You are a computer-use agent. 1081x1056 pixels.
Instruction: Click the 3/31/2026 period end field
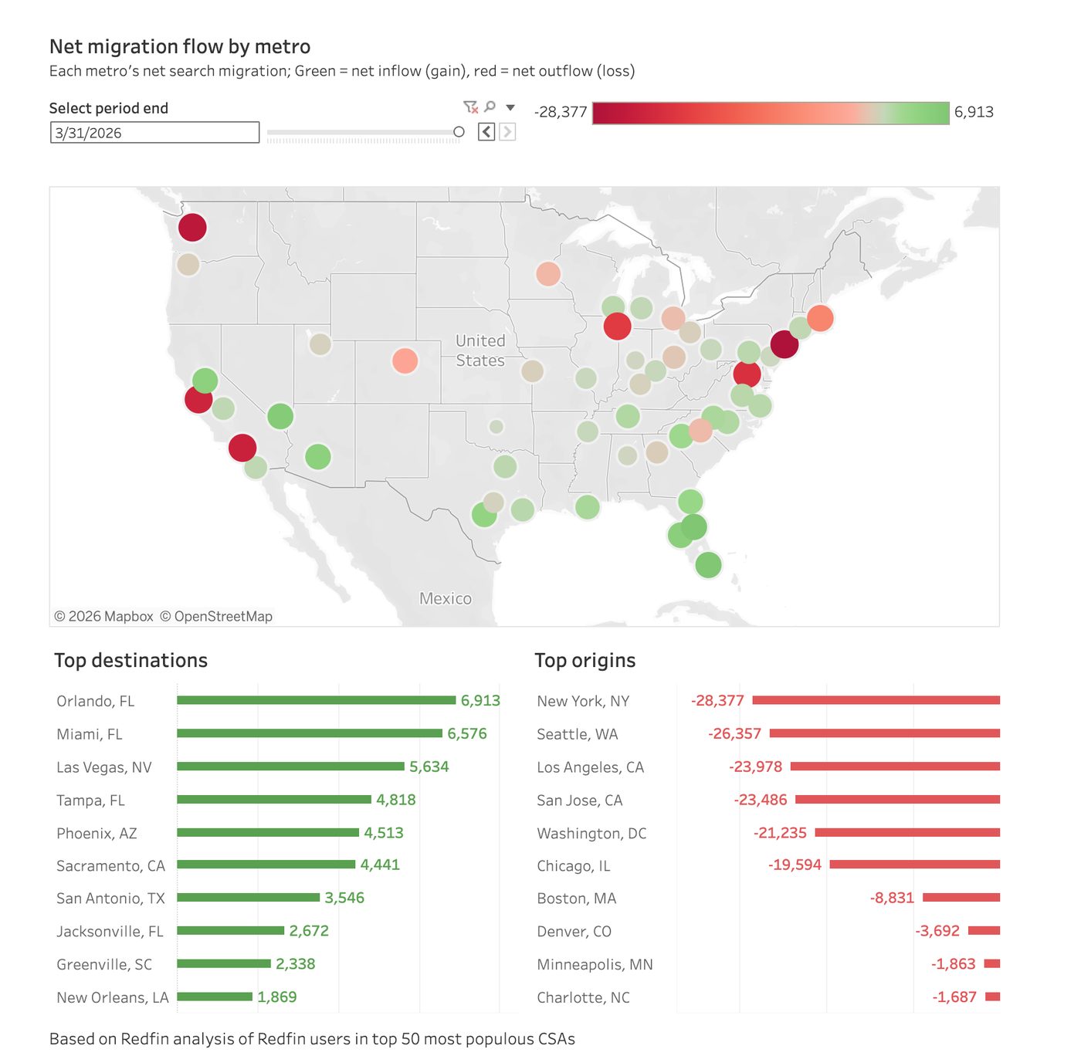[x=155, y=133]
